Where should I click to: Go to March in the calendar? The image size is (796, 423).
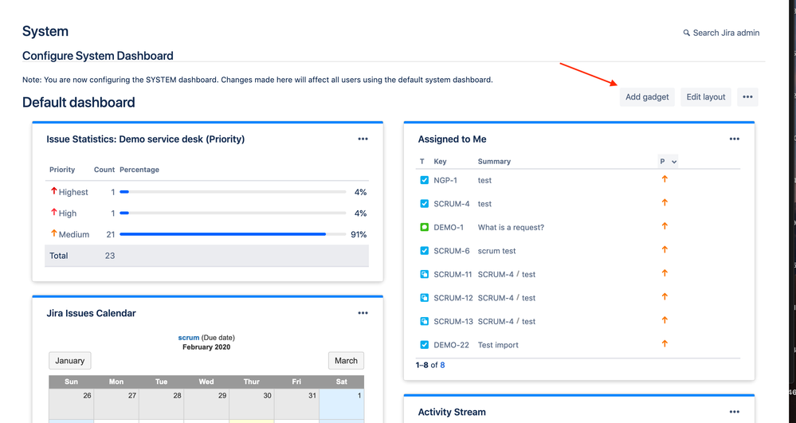pos(347,361)
